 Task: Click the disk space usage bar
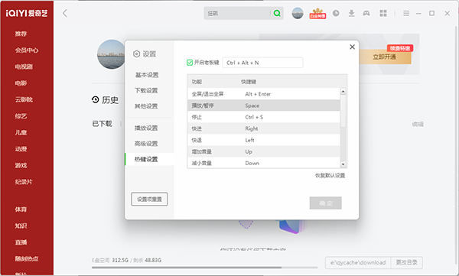(204, 268)
